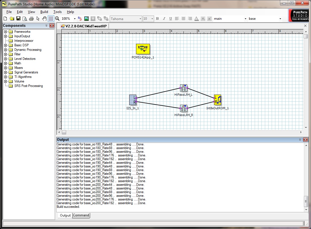
Task: Select the HiPassLR4_R filter block
Action: [183, 108]
